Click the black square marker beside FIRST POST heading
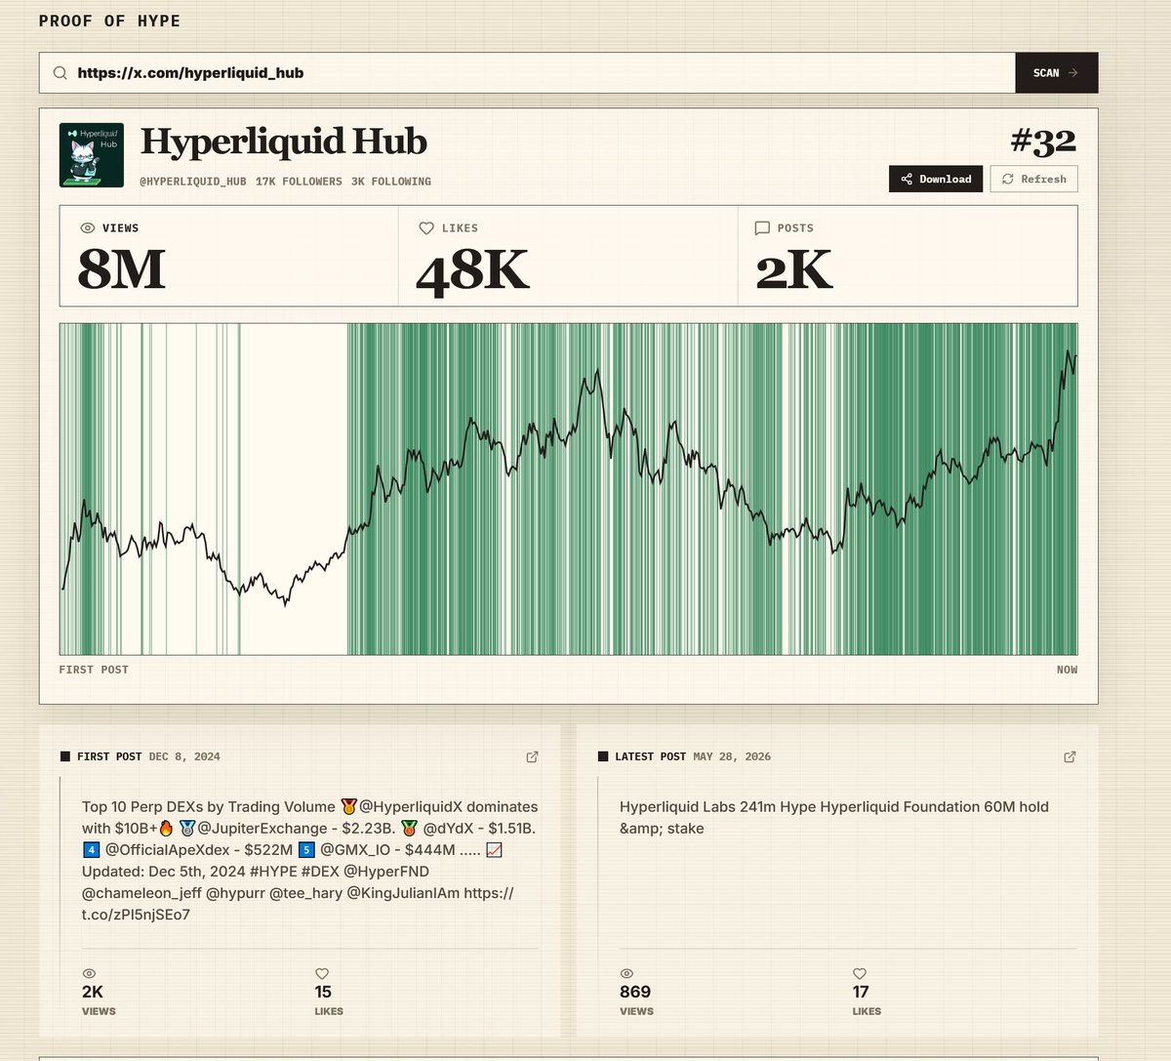The width and height of the screenshot is (1171, 1061). [x=65, y=756]
